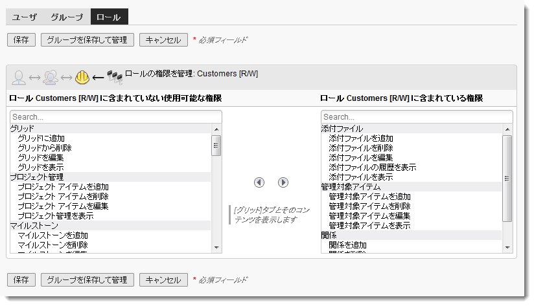Click the down arrow of the right list scrollbar

507,248
